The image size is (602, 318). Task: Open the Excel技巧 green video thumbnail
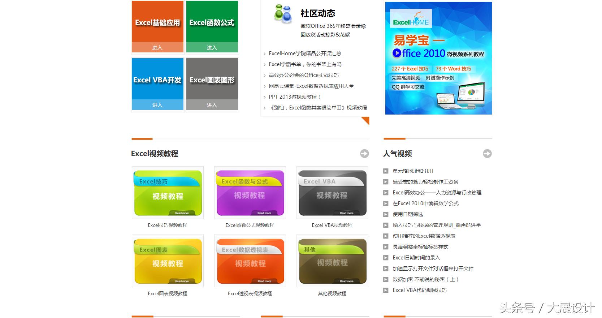[168, 193]
